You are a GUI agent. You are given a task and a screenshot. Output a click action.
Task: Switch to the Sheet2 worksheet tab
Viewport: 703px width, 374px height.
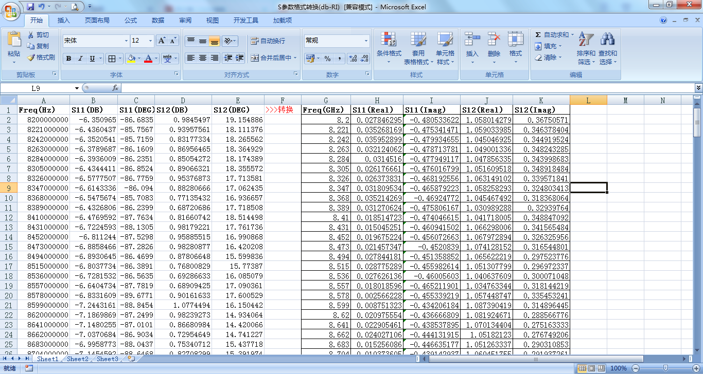[x=77, y=359]
